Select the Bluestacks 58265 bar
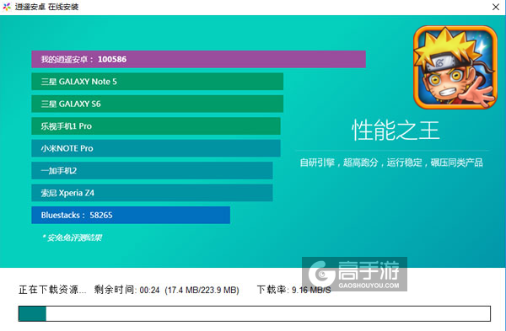 point(131,215)
